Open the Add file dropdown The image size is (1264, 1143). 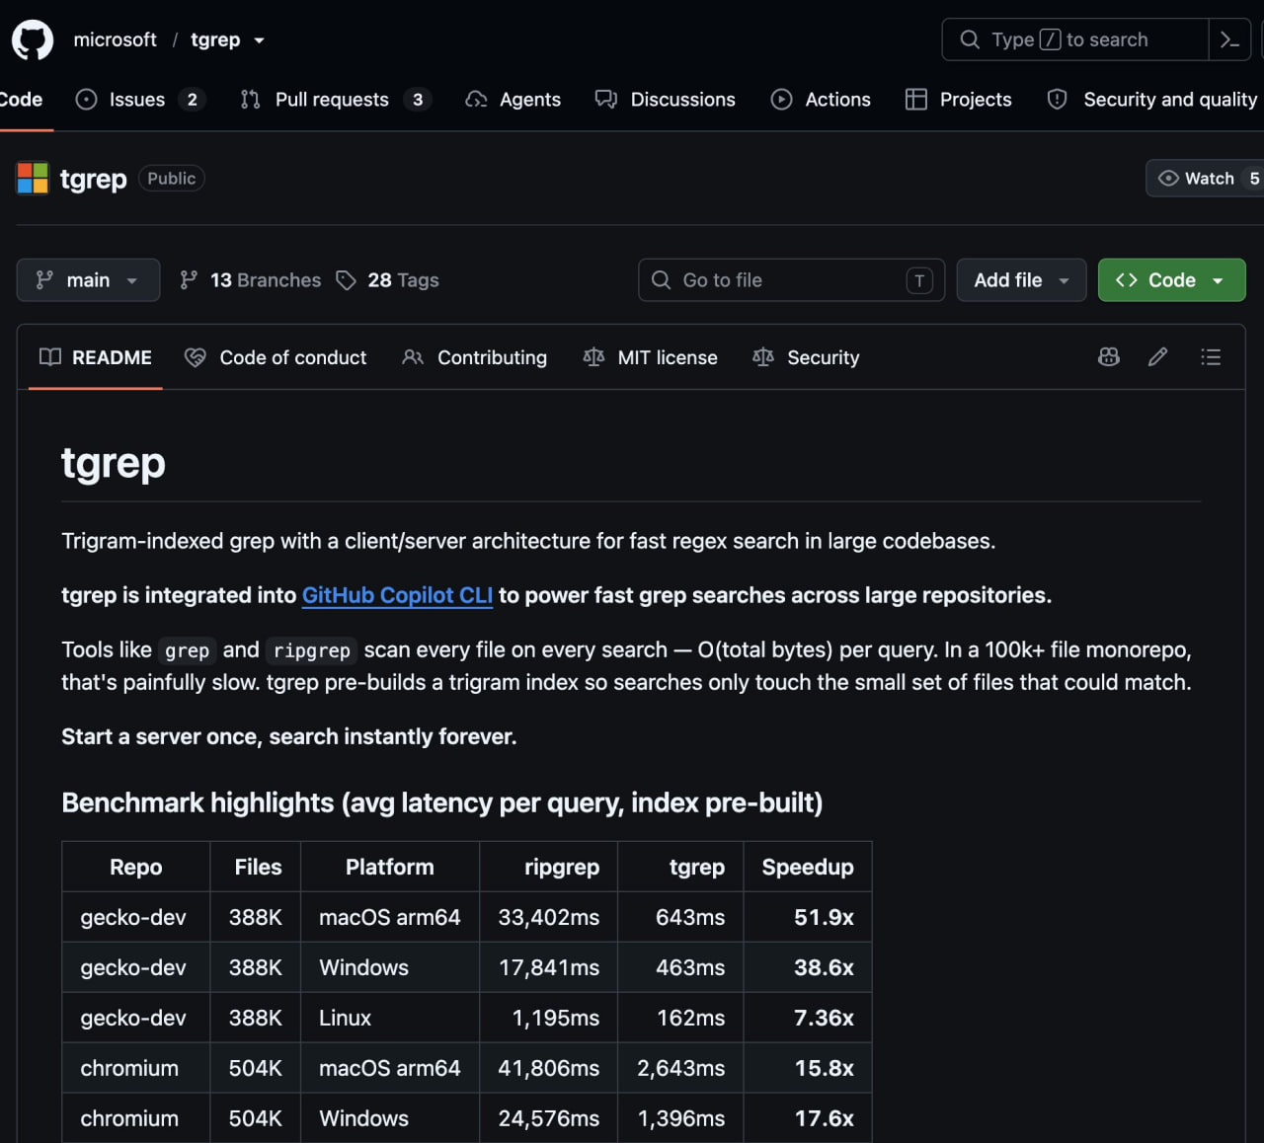click(1021, 280)
